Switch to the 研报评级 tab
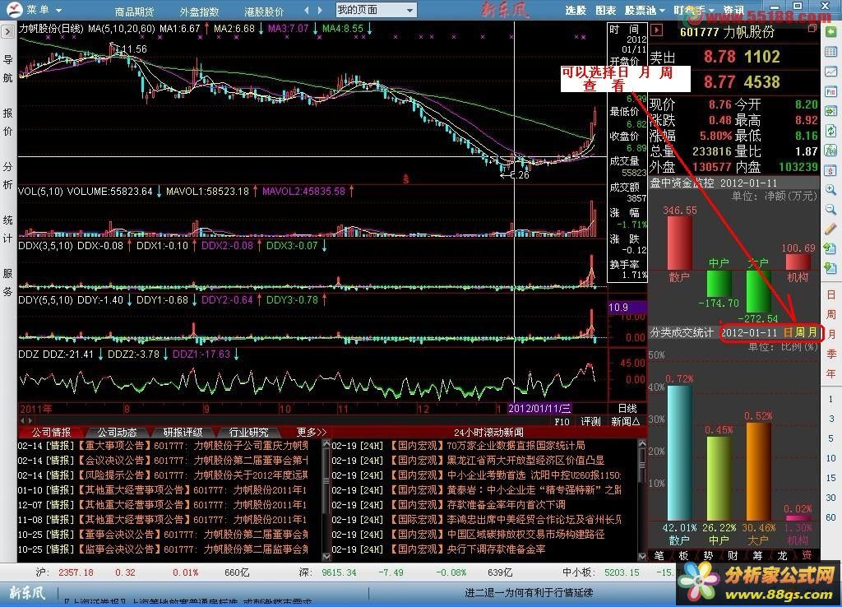 point(183,432)
